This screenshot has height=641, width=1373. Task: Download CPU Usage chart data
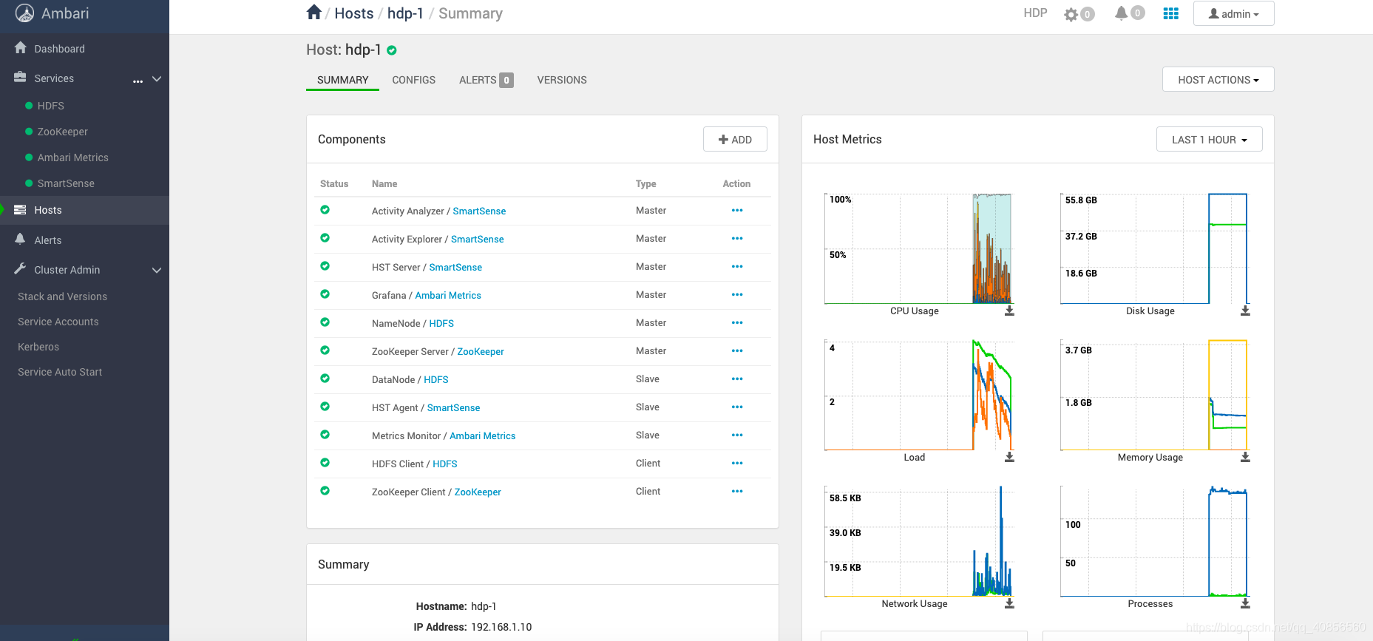pos(1009,311)
